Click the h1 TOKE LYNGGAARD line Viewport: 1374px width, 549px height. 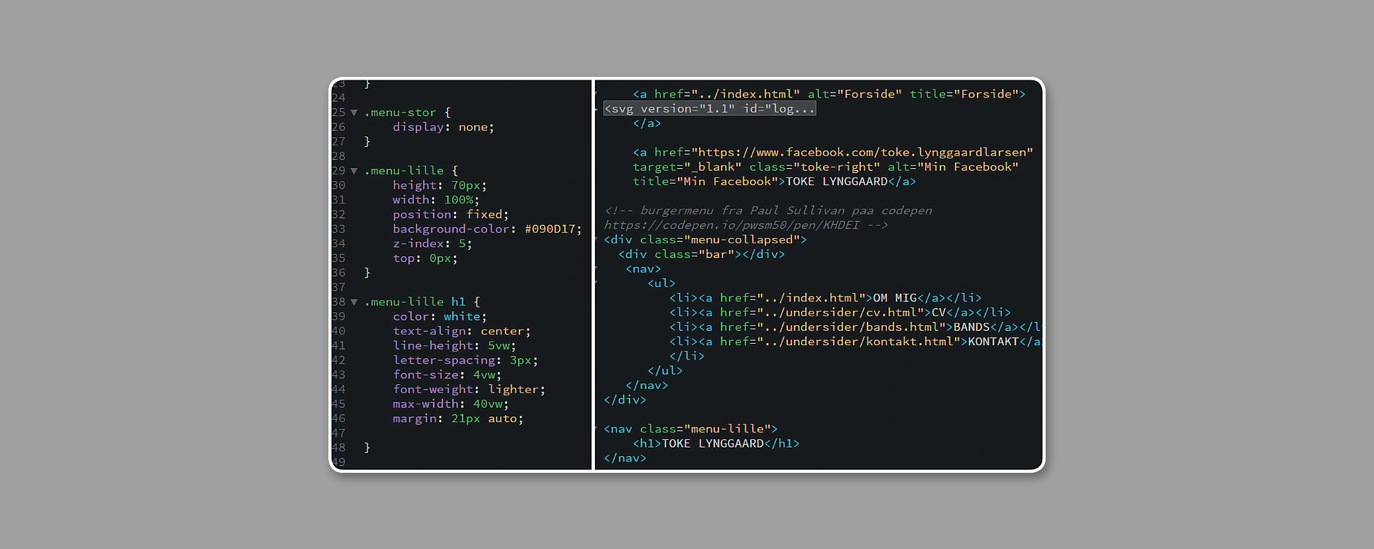[715, 444]
